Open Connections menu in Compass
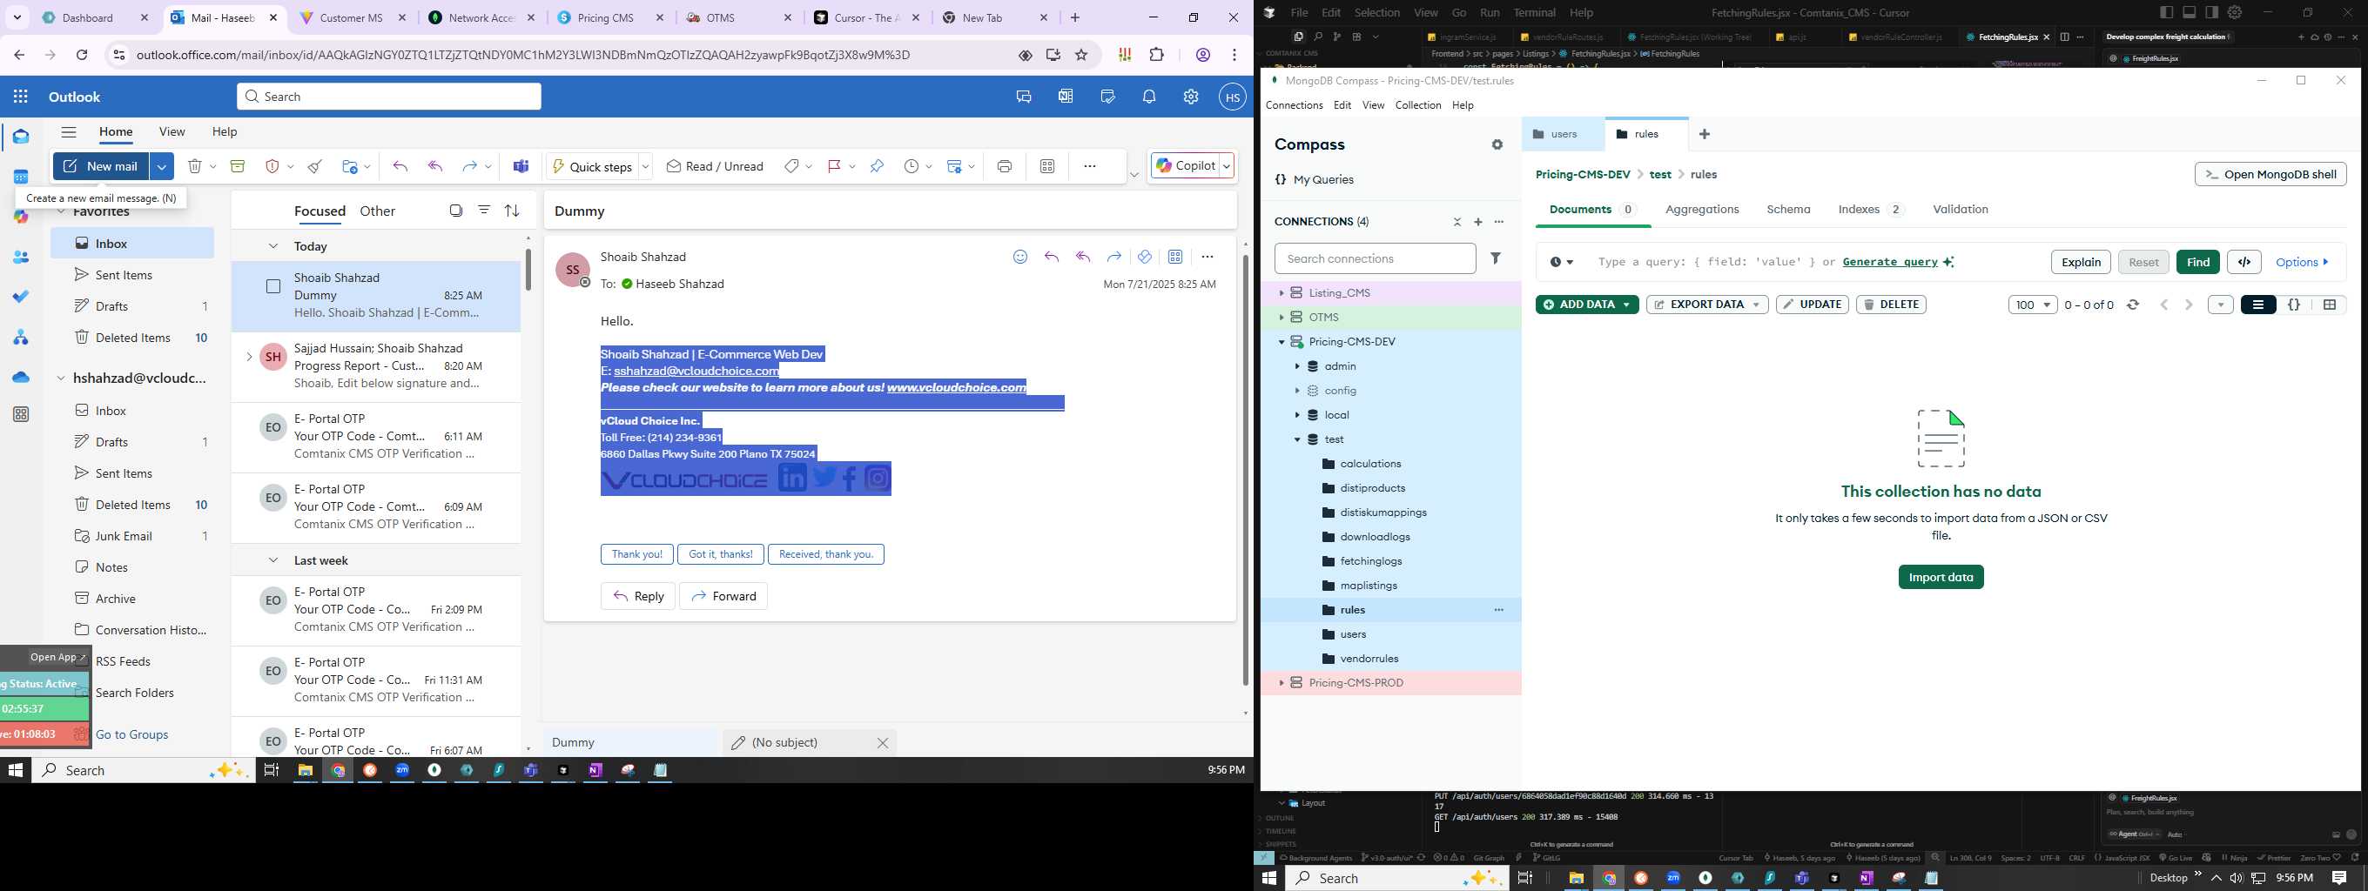 click(x=1294, y=105)
